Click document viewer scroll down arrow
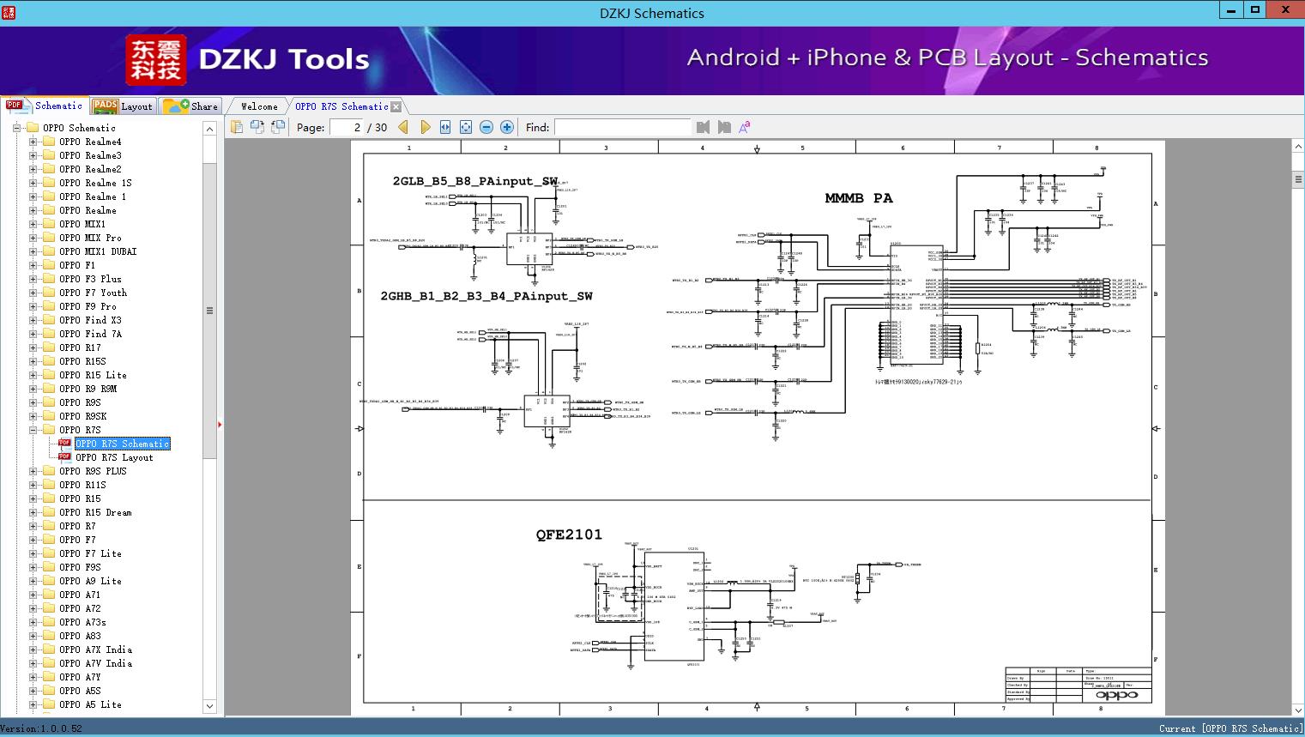This screenshot has width=1305, height=737. (x=1298, y=710)
